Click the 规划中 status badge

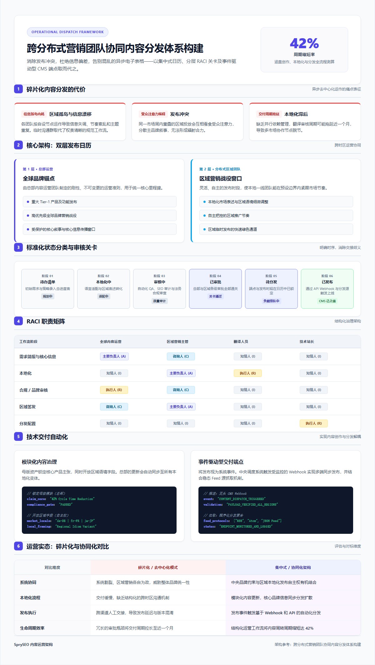(47, 296)
